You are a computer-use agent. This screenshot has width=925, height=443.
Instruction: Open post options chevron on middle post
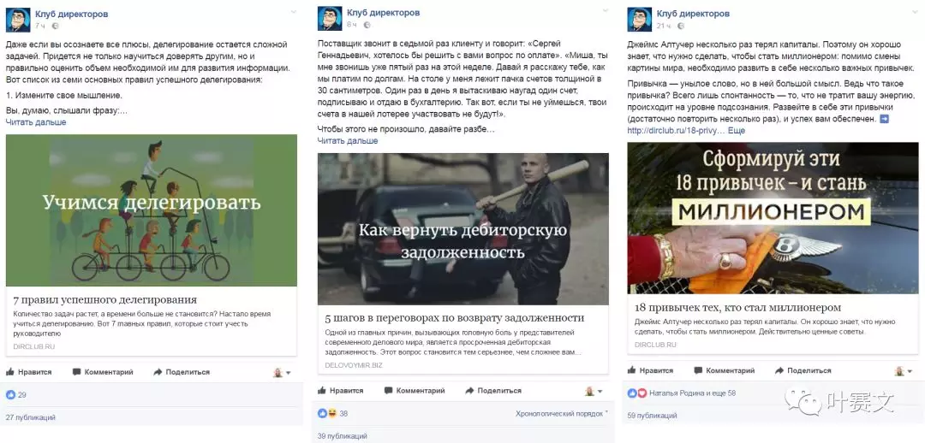point(605,10)
